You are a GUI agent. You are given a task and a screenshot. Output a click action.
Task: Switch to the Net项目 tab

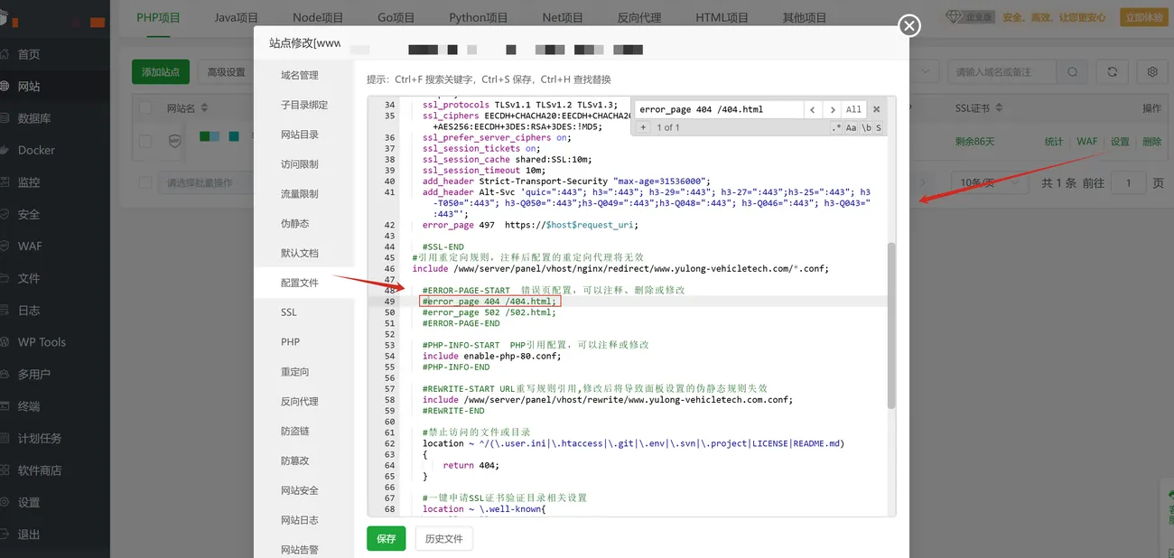coord(563,17)
